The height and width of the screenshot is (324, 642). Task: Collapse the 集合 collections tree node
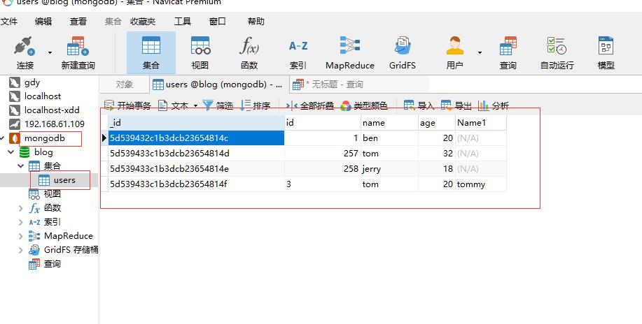coord(21,166)
